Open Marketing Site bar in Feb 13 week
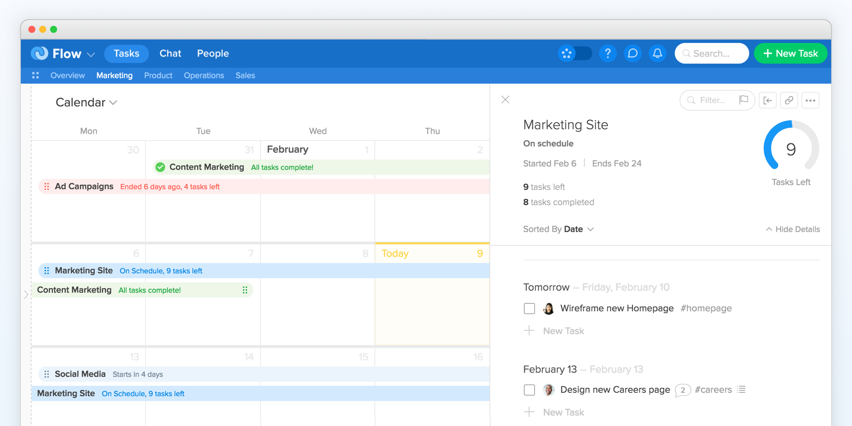Image resolution: width=852 pixels, height=426 pixels. 260,394
